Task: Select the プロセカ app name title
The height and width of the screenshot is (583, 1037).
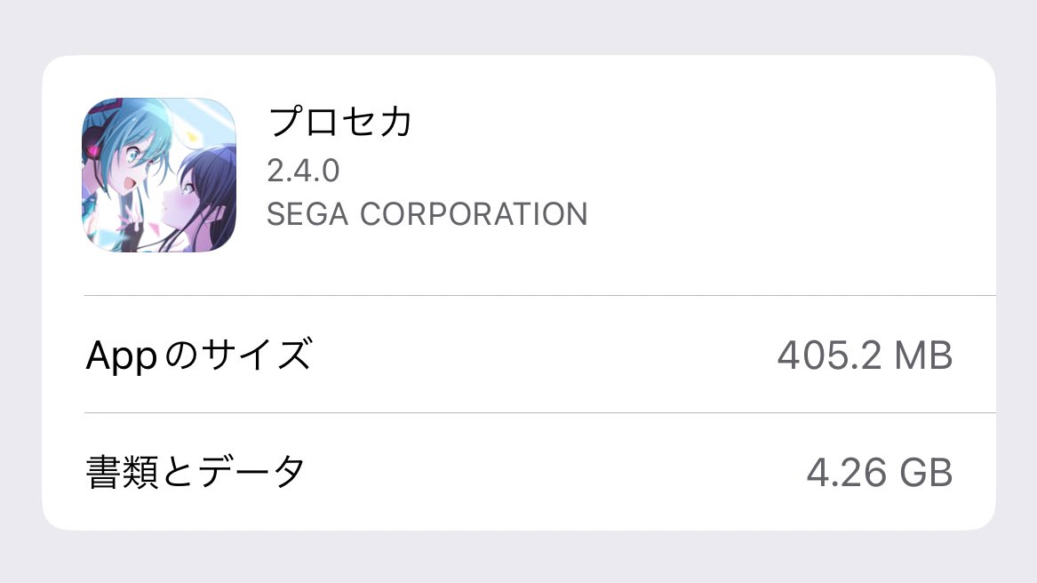Action: click(x=340, y=122)
